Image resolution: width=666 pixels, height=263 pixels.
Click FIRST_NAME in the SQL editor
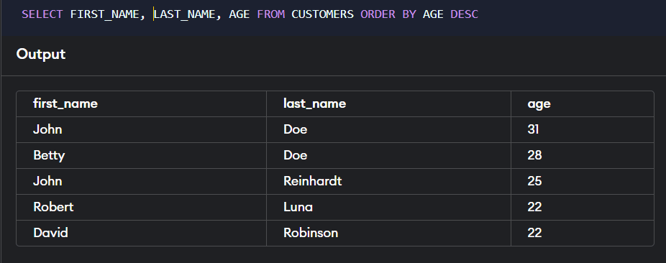104,14
